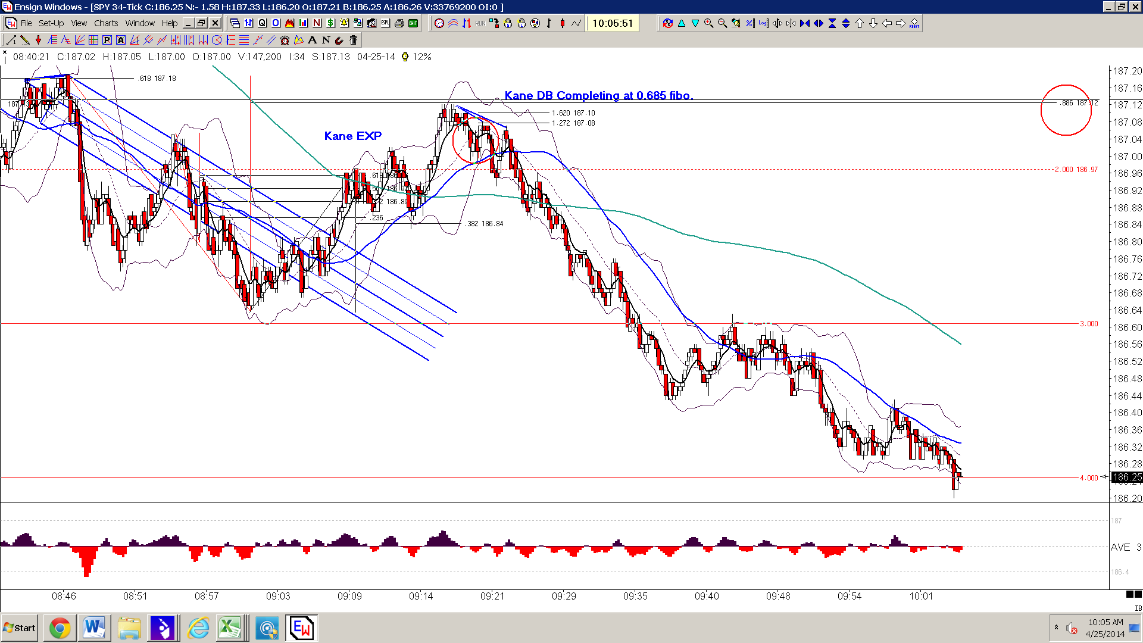Click the yellow bell alerts icon
This screenshot has height=643, width=1143.
(x=345, y=23)
